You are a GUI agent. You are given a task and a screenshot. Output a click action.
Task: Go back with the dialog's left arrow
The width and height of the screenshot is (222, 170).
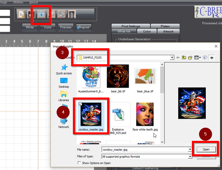click(x=178, y=58)
